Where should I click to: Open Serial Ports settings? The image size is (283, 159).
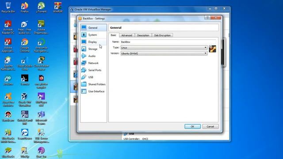click(x=93, y=70)
